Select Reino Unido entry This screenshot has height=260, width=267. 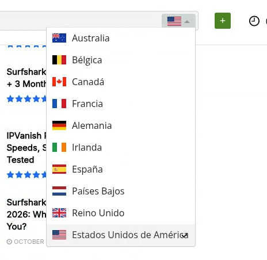tap(121, 213)
